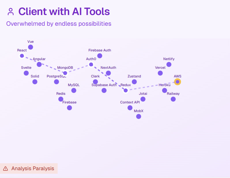Click the Redux node dot
Screen dimensions: 230x178
pyautogui.click(x=126, y=90)
